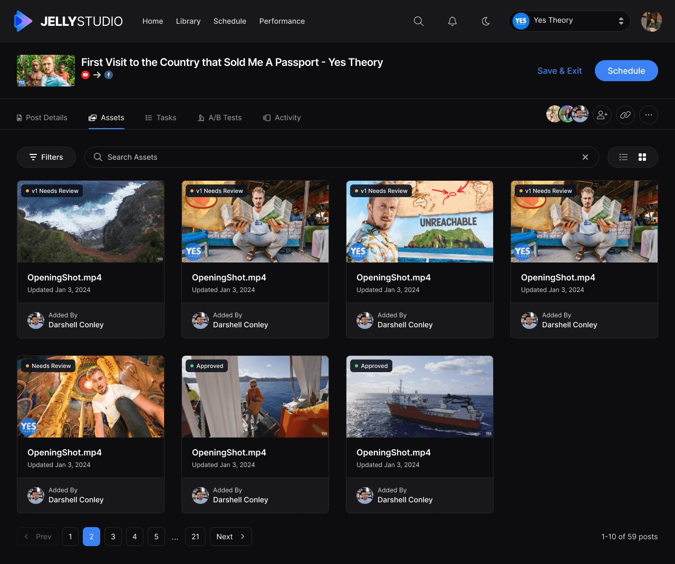Open the coastal cliff aerial thumbnail
The height and width of the screenshot is (564, 675).
(x=91, y=222)
